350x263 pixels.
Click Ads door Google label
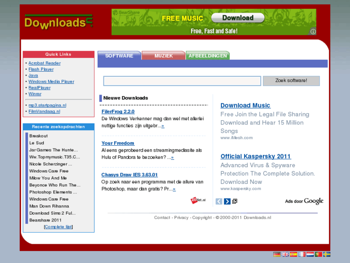point(304,201)
